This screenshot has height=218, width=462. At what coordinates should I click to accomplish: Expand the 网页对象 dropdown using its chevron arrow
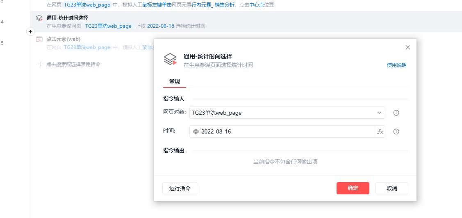pyautogui.click(x=379, y=113)
